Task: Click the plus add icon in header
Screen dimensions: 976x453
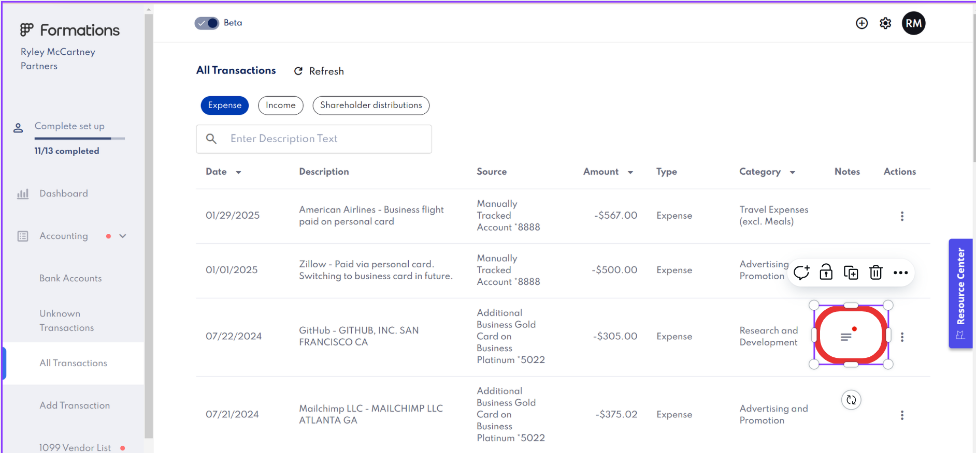Action: point(862,23)
